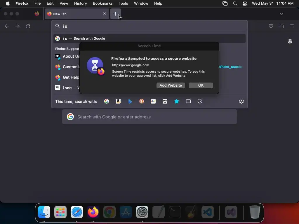Open a new tab with plus button
The image size is (299, 224).
point(115,14)
